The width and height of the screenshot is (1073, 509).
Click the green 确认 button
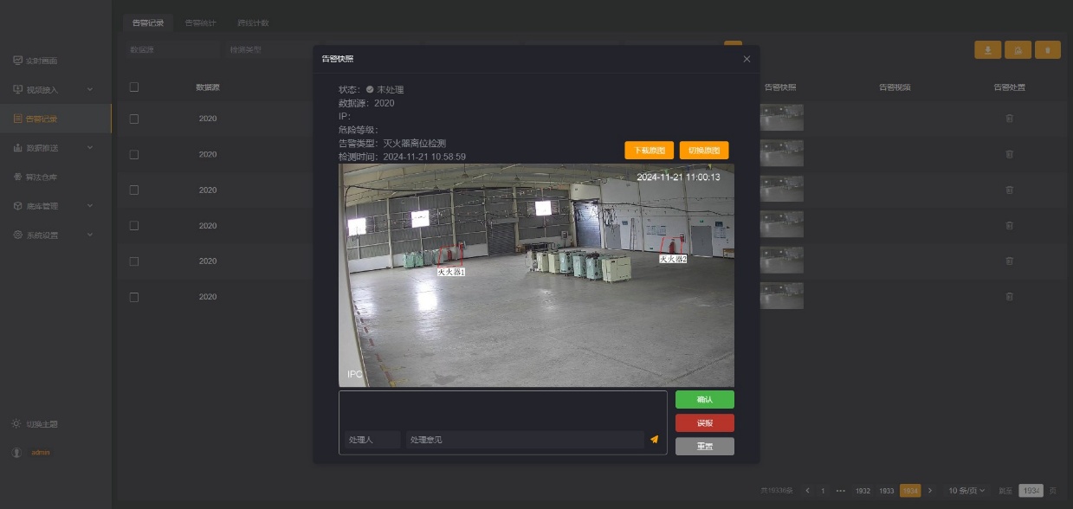pyautogui.click(x=705, y=399)
